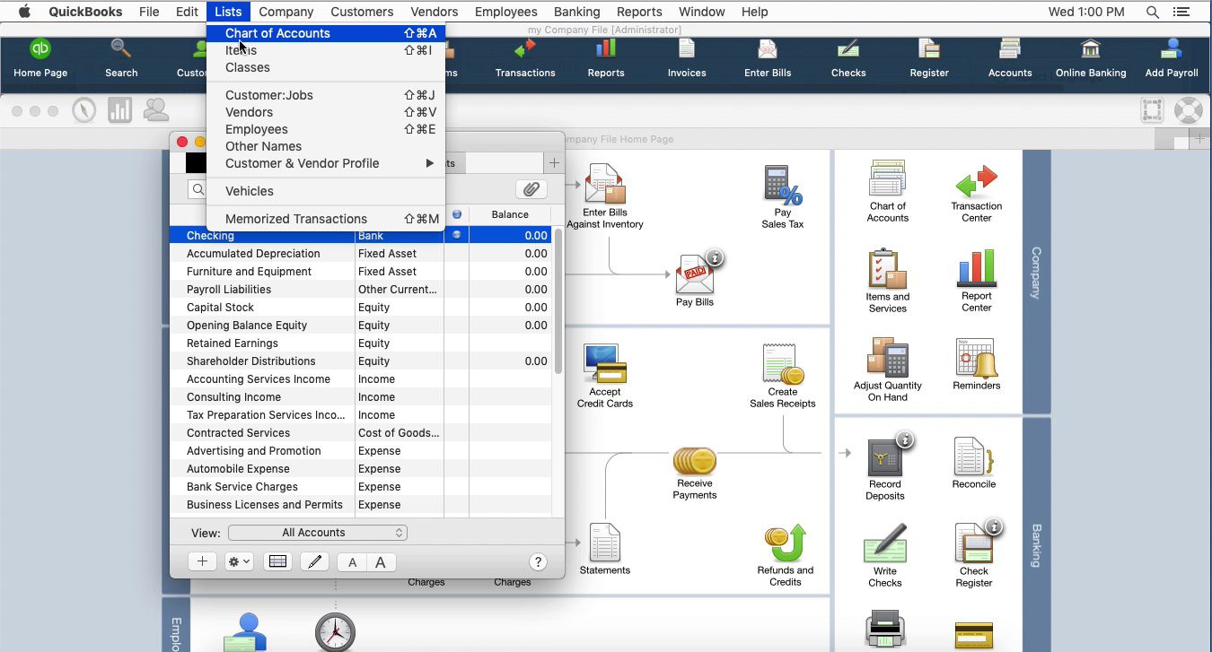Screen dimensions: 1212x652
Task: Open the Statements icon
Action: point(605,549)
